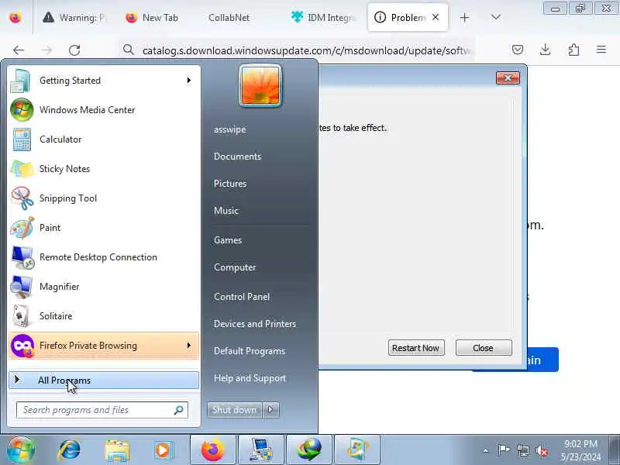The height and width of the screenshot is (465, 620).
Task: Close the update dialog with red X
Action: (508, 78)
